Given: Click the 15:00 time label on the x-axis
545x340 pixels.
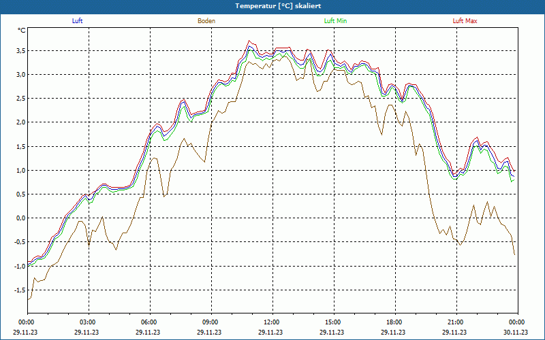Looking at the screenshot, I should (x=334, y=322).
